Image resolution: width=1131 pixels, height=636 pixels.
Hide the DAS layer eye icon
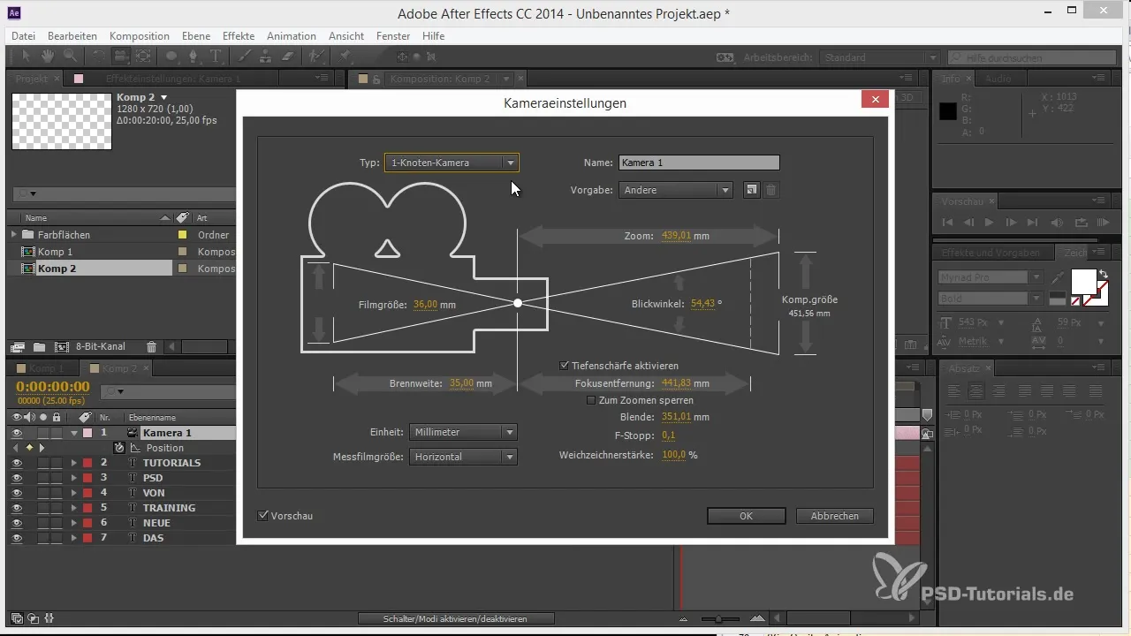click(17, 538)
